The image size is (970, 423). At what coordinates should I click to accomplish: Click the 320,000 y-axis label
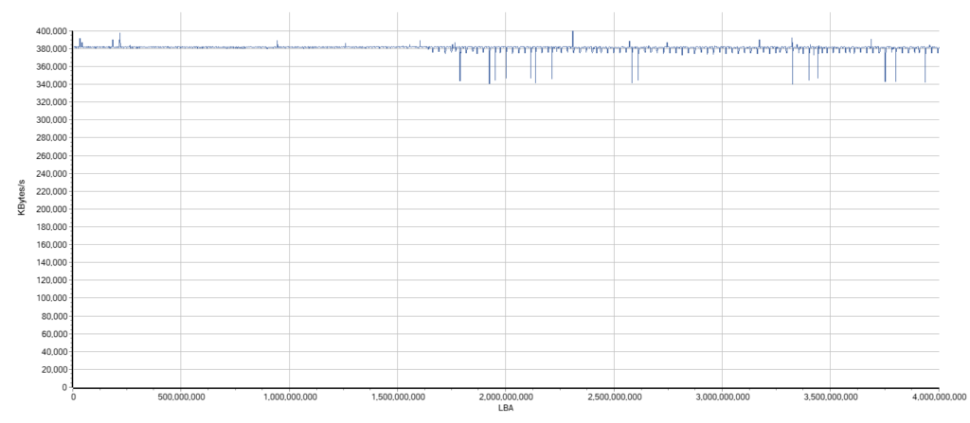point(53,102)
